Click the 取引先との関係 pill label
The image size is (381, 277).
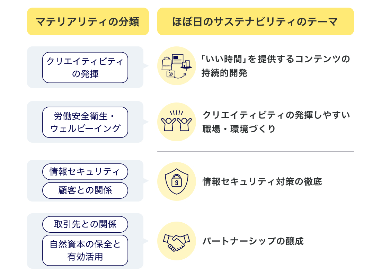85,224
